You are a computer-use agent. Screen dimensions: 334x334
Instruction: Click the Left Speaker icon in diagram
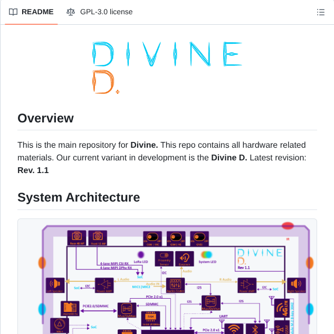pos(55,285)
